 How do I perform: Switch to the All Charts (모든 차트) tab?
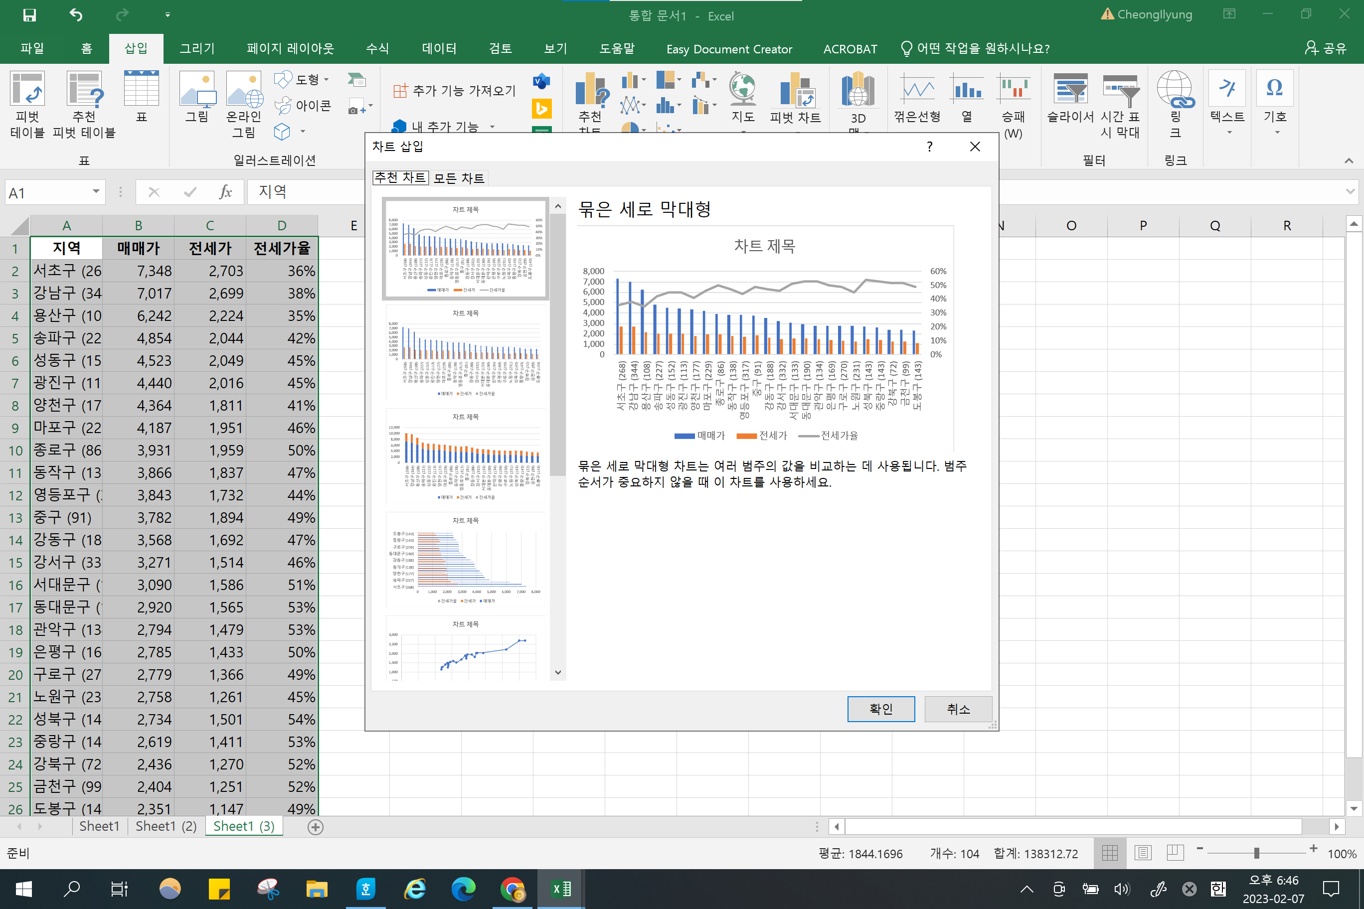point(459,178)
